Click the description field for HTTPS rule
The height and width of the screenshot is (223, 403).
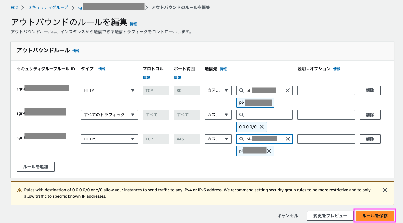point(326,139)
